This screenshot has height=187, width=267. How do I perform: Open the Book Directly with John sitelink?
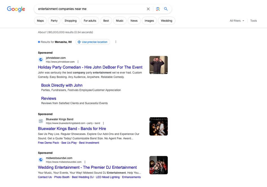pos(62,85)
